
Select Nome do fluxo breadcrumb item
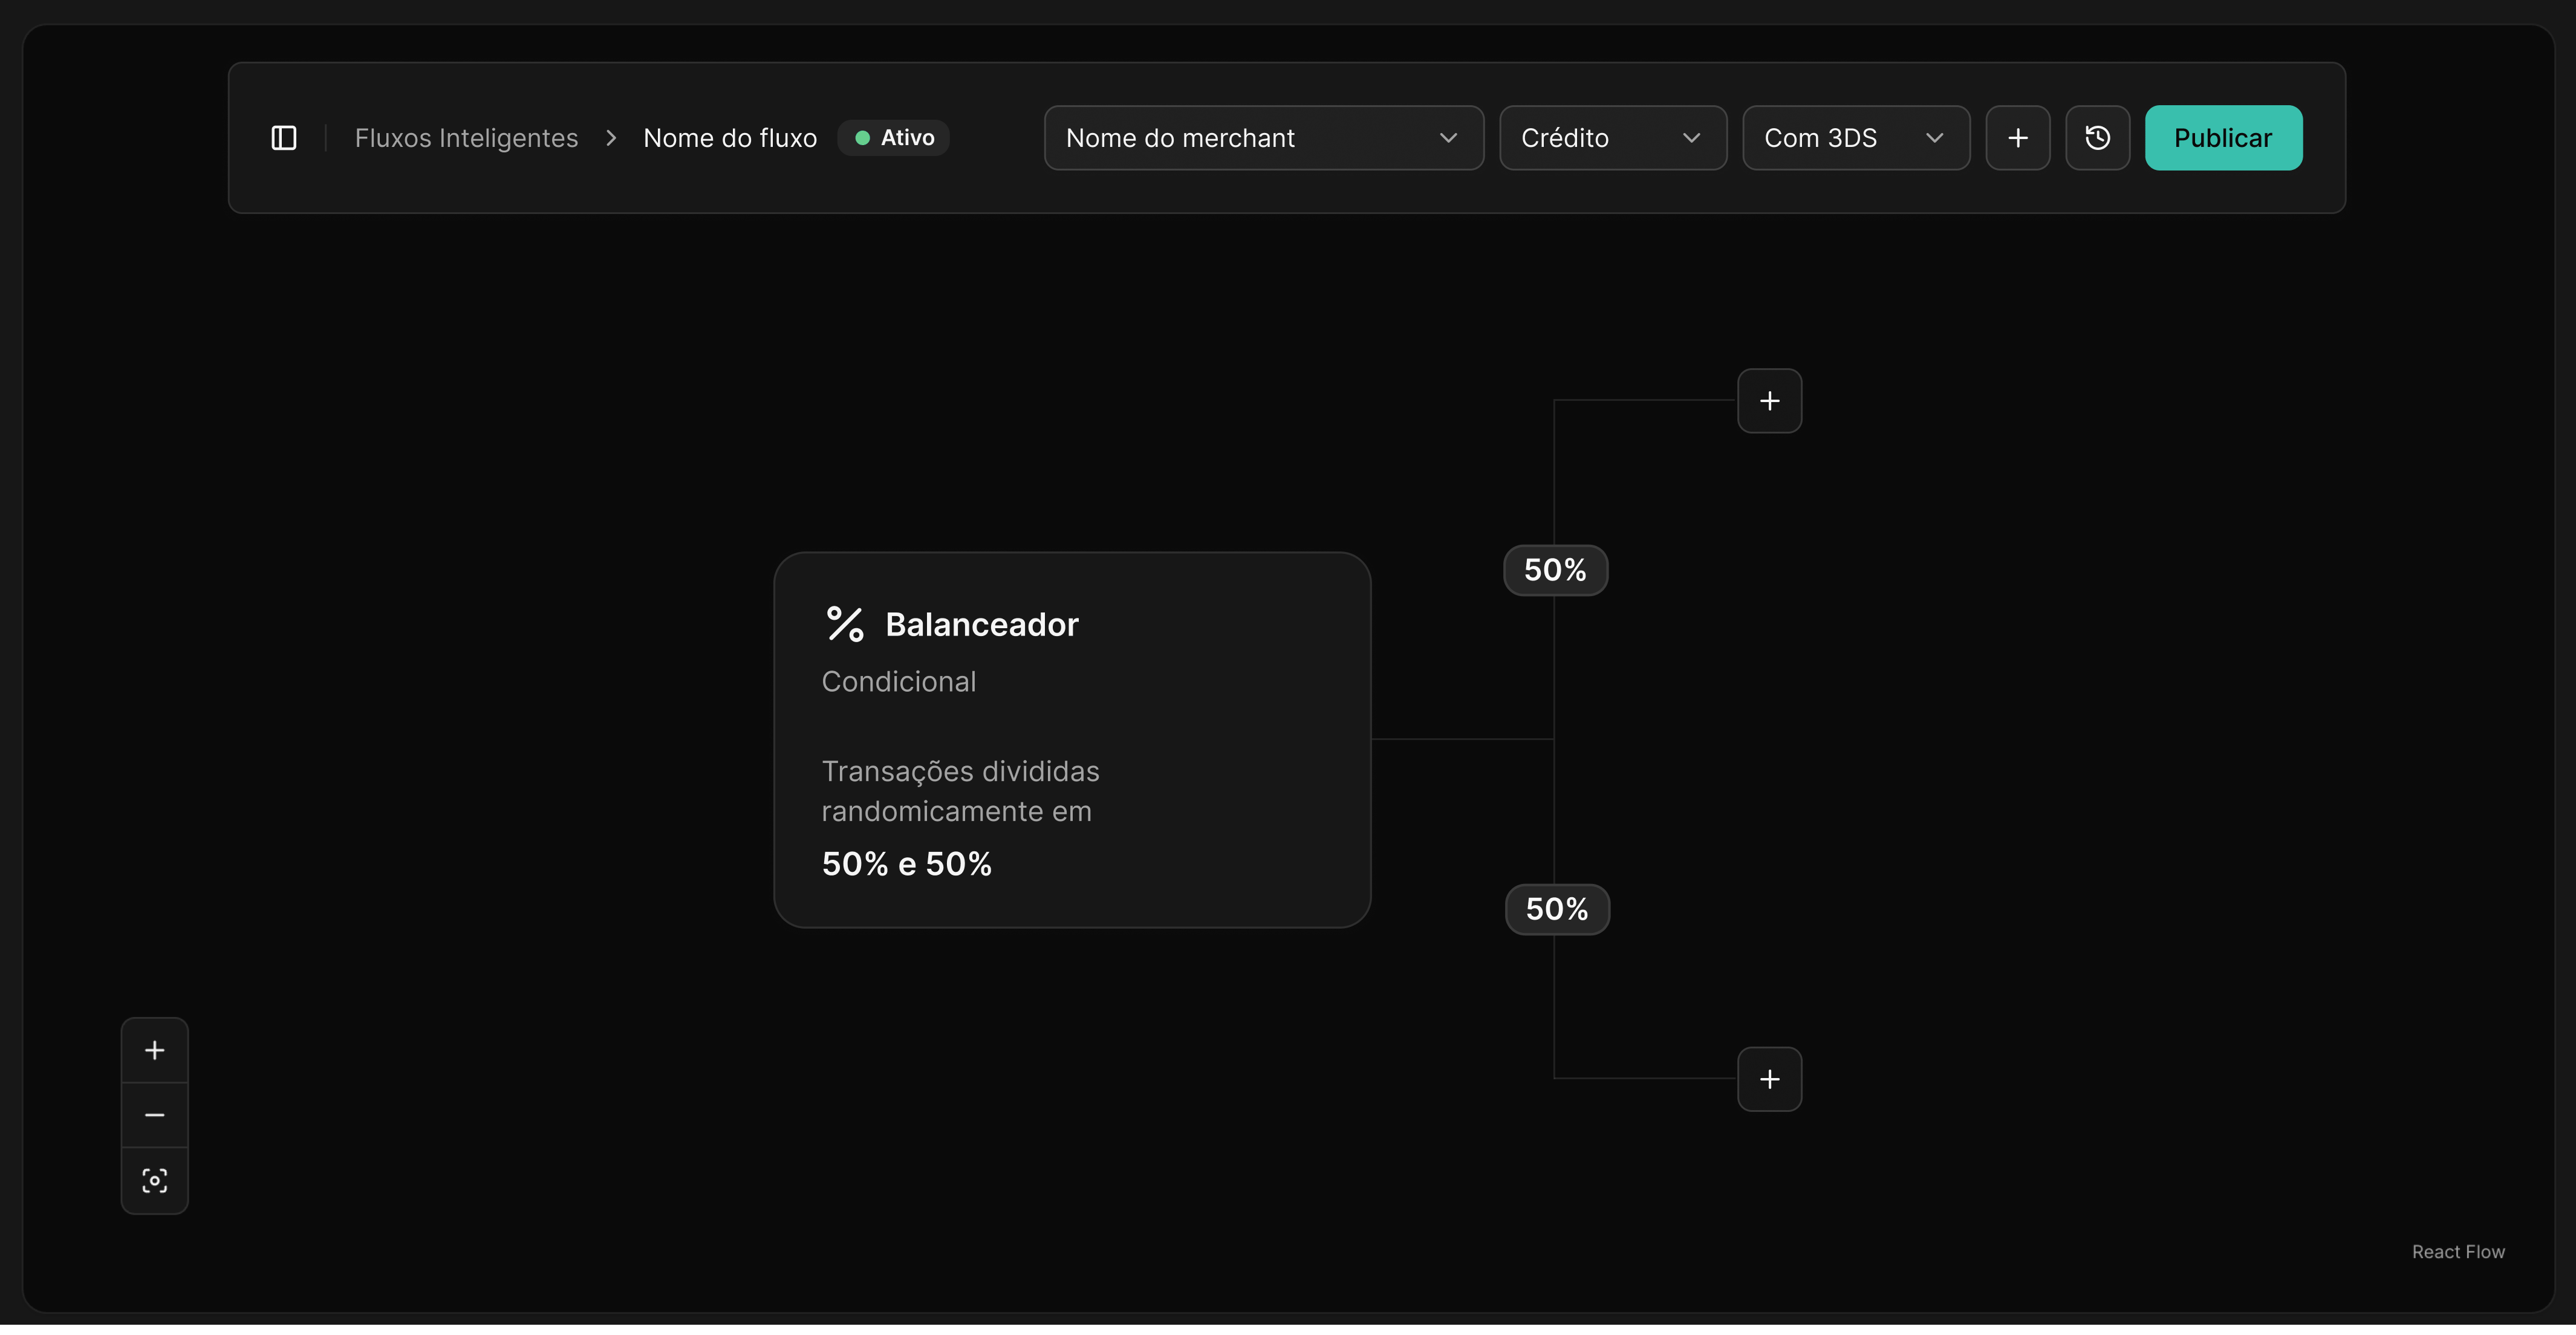pyautogui.click(x=730, y=138)
